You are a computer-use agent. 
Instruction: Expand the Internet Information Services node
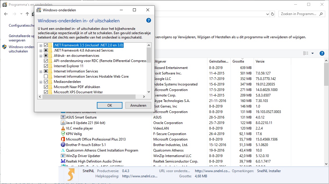pyautogui.click(x=41, y=72)
